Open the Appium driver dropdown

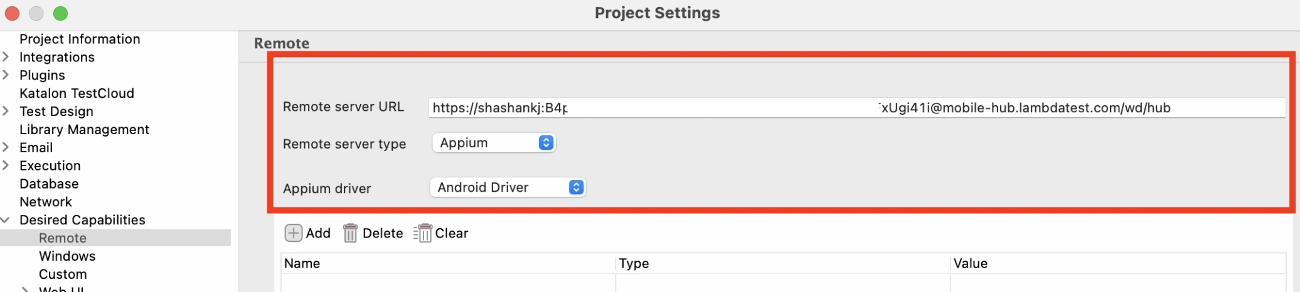508,187
